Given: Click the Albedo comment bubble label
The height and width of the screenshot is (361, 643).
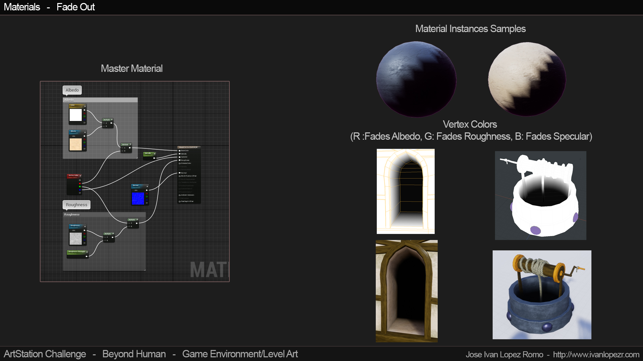Looking at the screenshot, I should coord(72,90).
